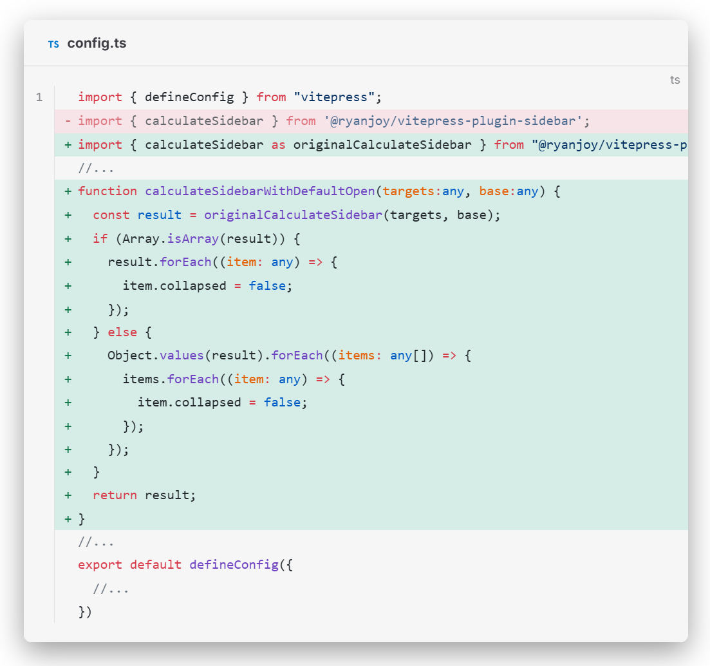Click the minus marker on the removed import line

pyautogui.click(x=68, y=121)
